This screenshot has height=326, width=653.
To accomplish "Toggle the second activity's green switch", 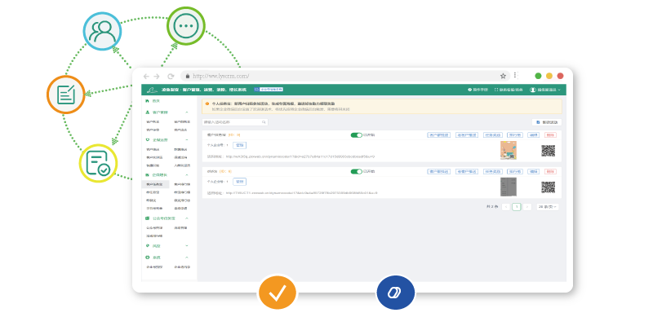I will (356, 171).
